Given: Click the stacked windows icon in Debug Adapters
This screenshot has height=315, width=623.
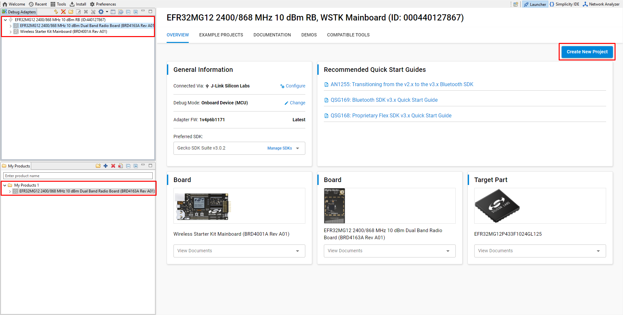Looking at the screenshot, I should [121, 12].
